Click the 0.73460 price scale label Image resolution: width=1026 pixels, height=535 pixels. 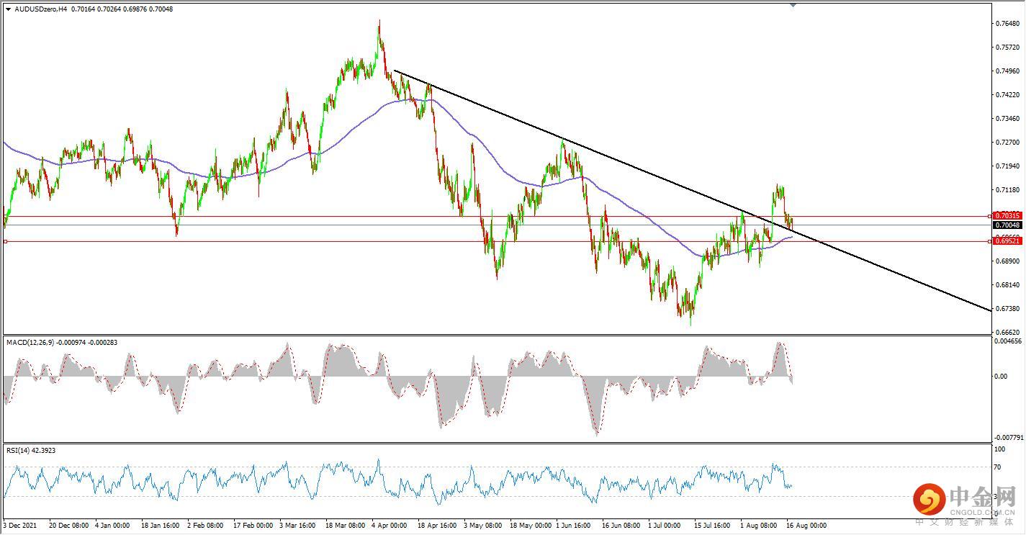[1007, 118]
